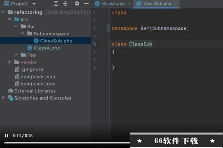Click the Scratches and Consoles icon

(10, 98)
